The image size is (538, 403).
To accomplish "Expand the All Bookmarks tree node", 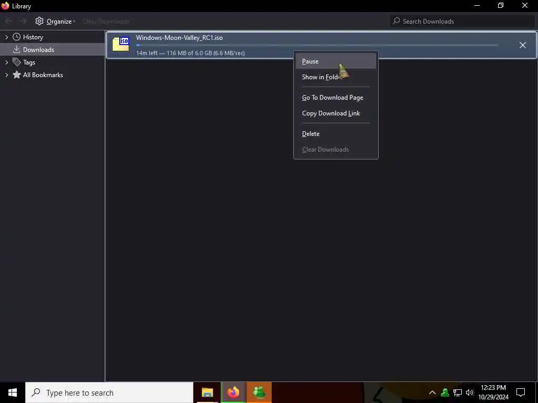I will tap(6, 75).
